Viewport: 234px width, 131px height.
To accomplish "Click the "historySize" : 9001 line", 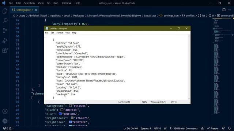I will point(67,77).
